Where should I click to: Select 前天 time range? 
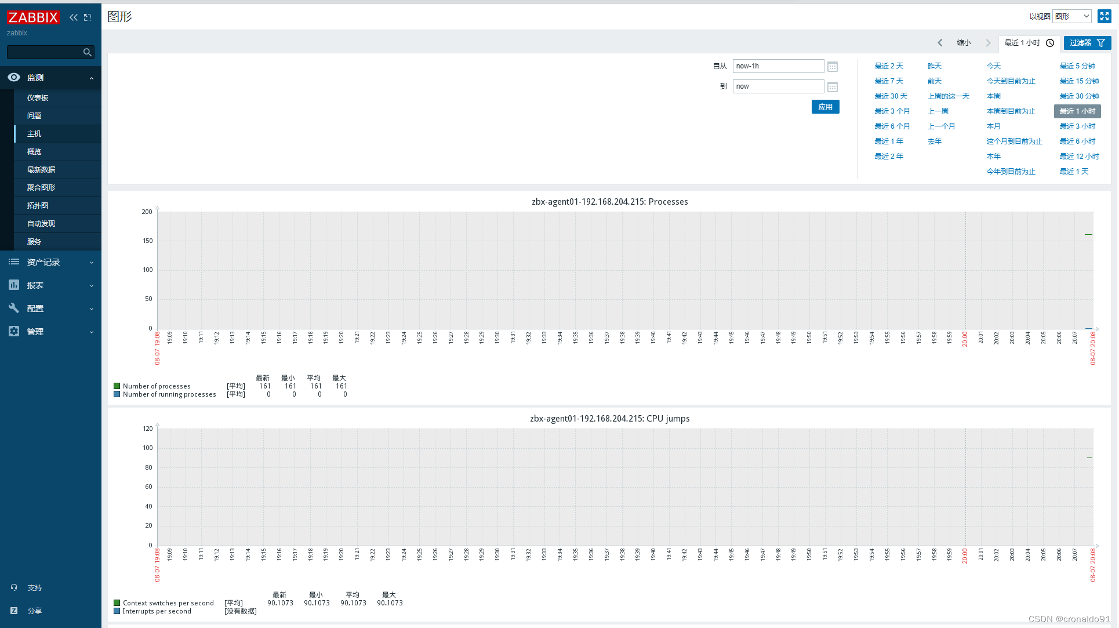click(x=935, y=81)
